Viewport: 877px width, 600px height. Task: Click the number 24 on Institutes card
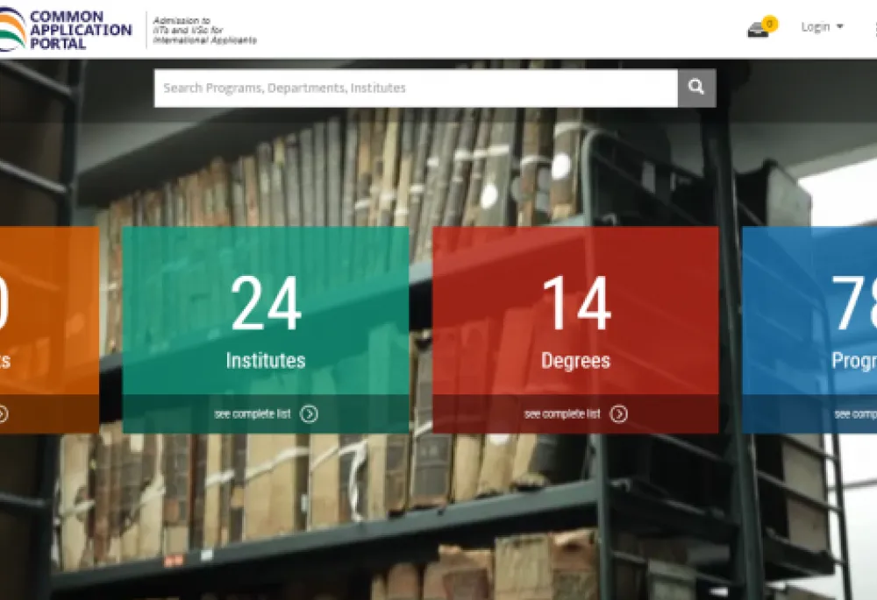click(x=266, y=303)
